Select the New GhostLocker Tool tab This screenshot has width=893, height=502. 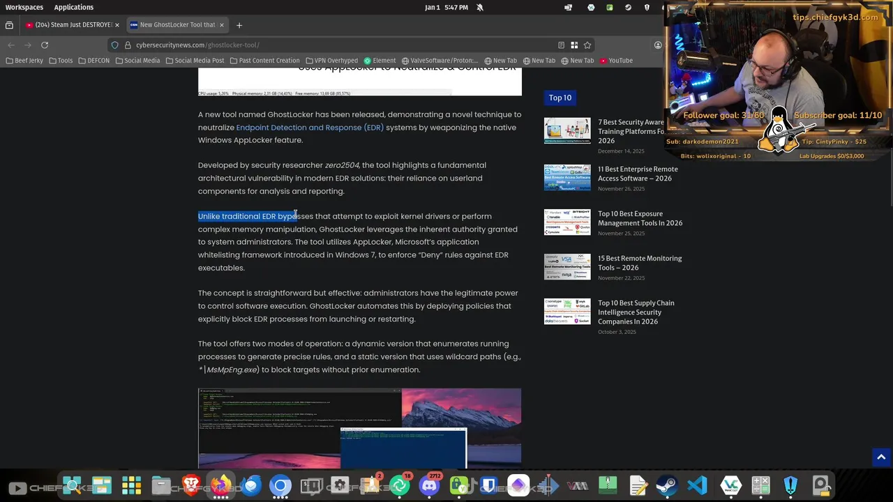(x=177, y=25)
